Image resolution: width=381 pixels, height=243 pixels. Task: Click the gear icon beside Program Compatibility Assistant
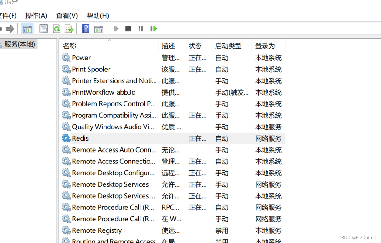[66, 115]
